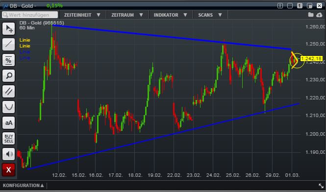The width and height of the screenshot is (326, 192).
Task: Select the parallel channel lines tool
Action: pos(8,91)
